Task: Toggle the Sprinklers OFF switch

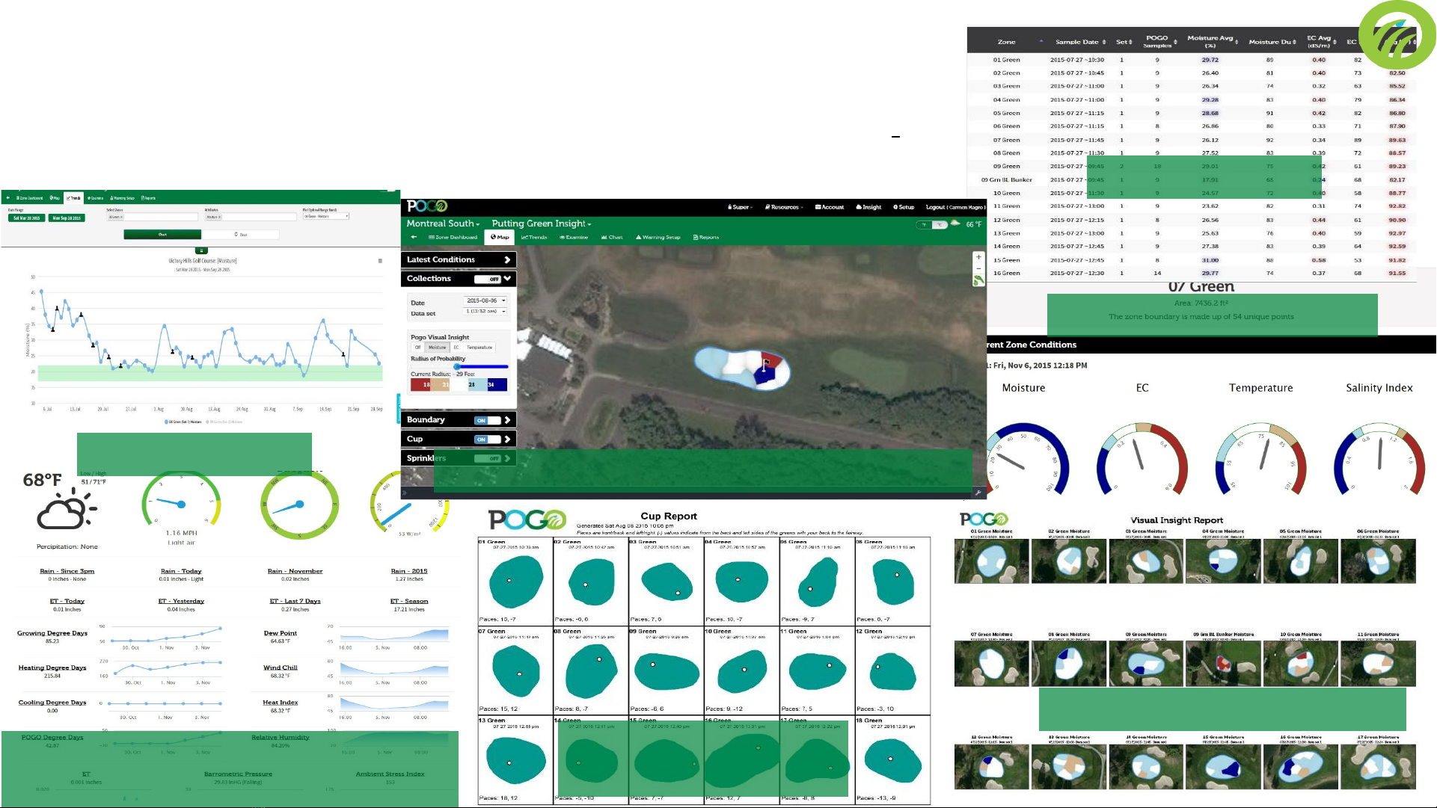Action: [x=488, y=458]
